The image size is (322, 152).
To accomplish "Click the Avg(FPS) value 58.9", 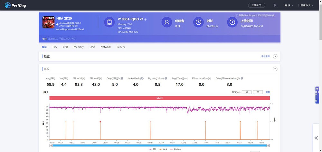I will click(x=51, y=85).
